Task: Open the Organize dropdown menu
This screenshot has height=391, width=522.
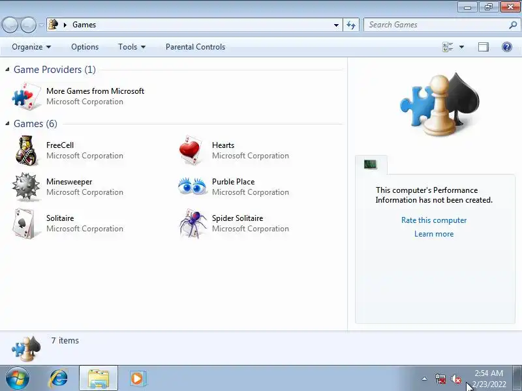Action: [31, 47]
